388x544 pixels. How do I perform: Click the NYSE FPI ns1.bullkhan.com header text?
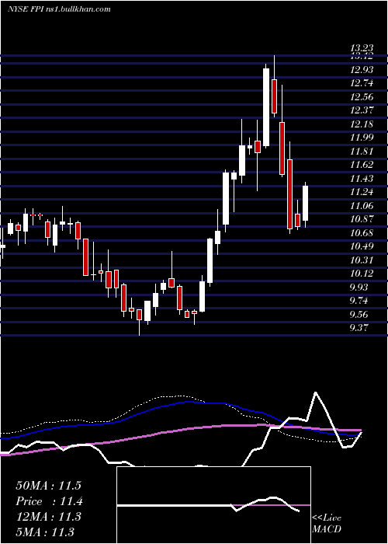pyautogui.click(x=59, y=9)
